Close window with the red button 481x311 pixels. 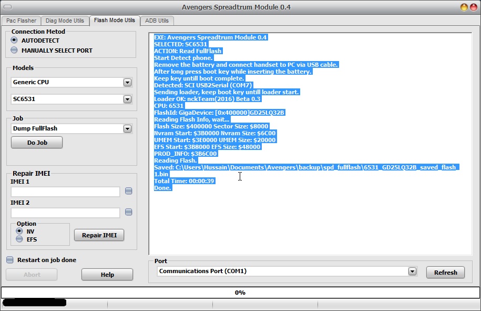474,7
